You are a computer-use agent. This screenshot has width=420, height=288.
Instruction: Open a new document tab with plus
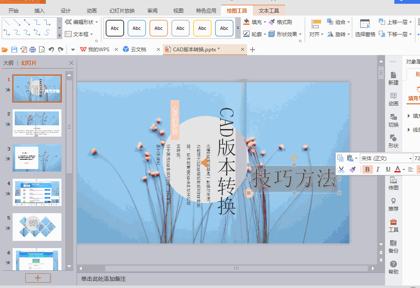click(x=253, y=50)
